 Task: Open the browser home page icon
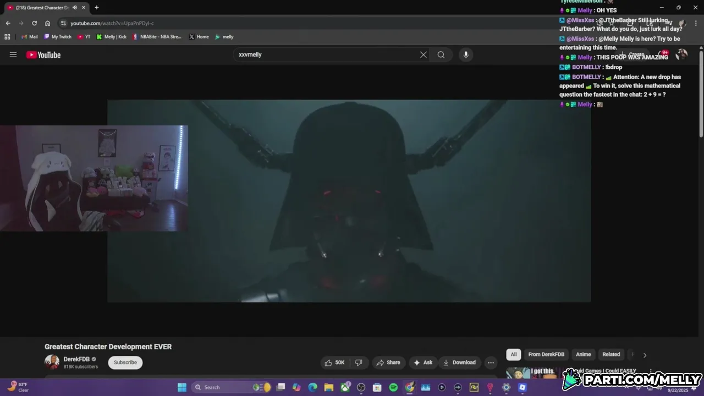pyautogui.click(x=47, y=23)
